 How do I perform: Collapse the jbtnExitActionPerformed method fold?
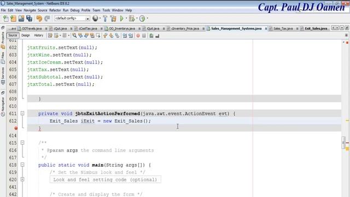(22, 113)
